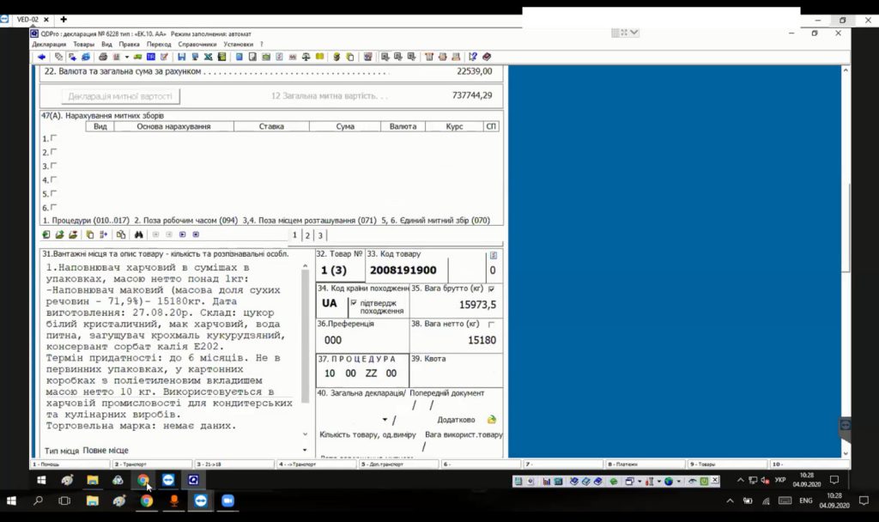The image size is (879, 522).
Task: Click the yellow folder icon next to Додатково
Action: [492, 419]
